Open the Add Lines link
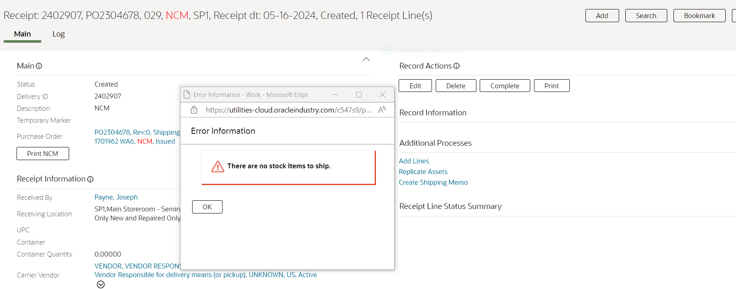Image resolution: width=736 pixels, height=289 pixels. (x=413, y=161)
